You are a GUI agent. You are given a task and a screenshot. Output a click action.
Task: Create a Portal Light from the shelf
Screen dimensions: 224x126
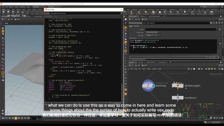pyautogui.click(x=177, y=13)
